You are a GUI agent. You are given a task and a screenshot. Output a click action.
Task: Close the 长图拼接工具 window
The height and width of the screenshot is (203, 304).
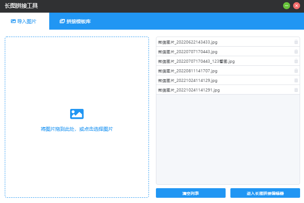point(297,6)
